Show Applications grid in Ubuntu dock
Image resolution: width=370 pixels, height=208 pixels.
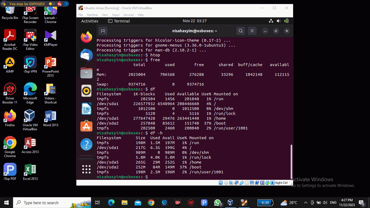click(86, 169)
